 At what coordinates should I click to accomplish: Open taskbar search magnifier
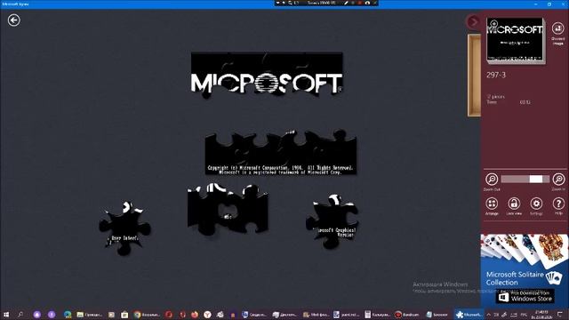click(20, 315)
